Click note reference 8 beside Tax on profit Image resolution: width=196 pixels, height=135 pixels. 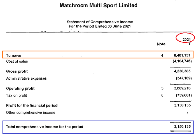pos(162,95)
